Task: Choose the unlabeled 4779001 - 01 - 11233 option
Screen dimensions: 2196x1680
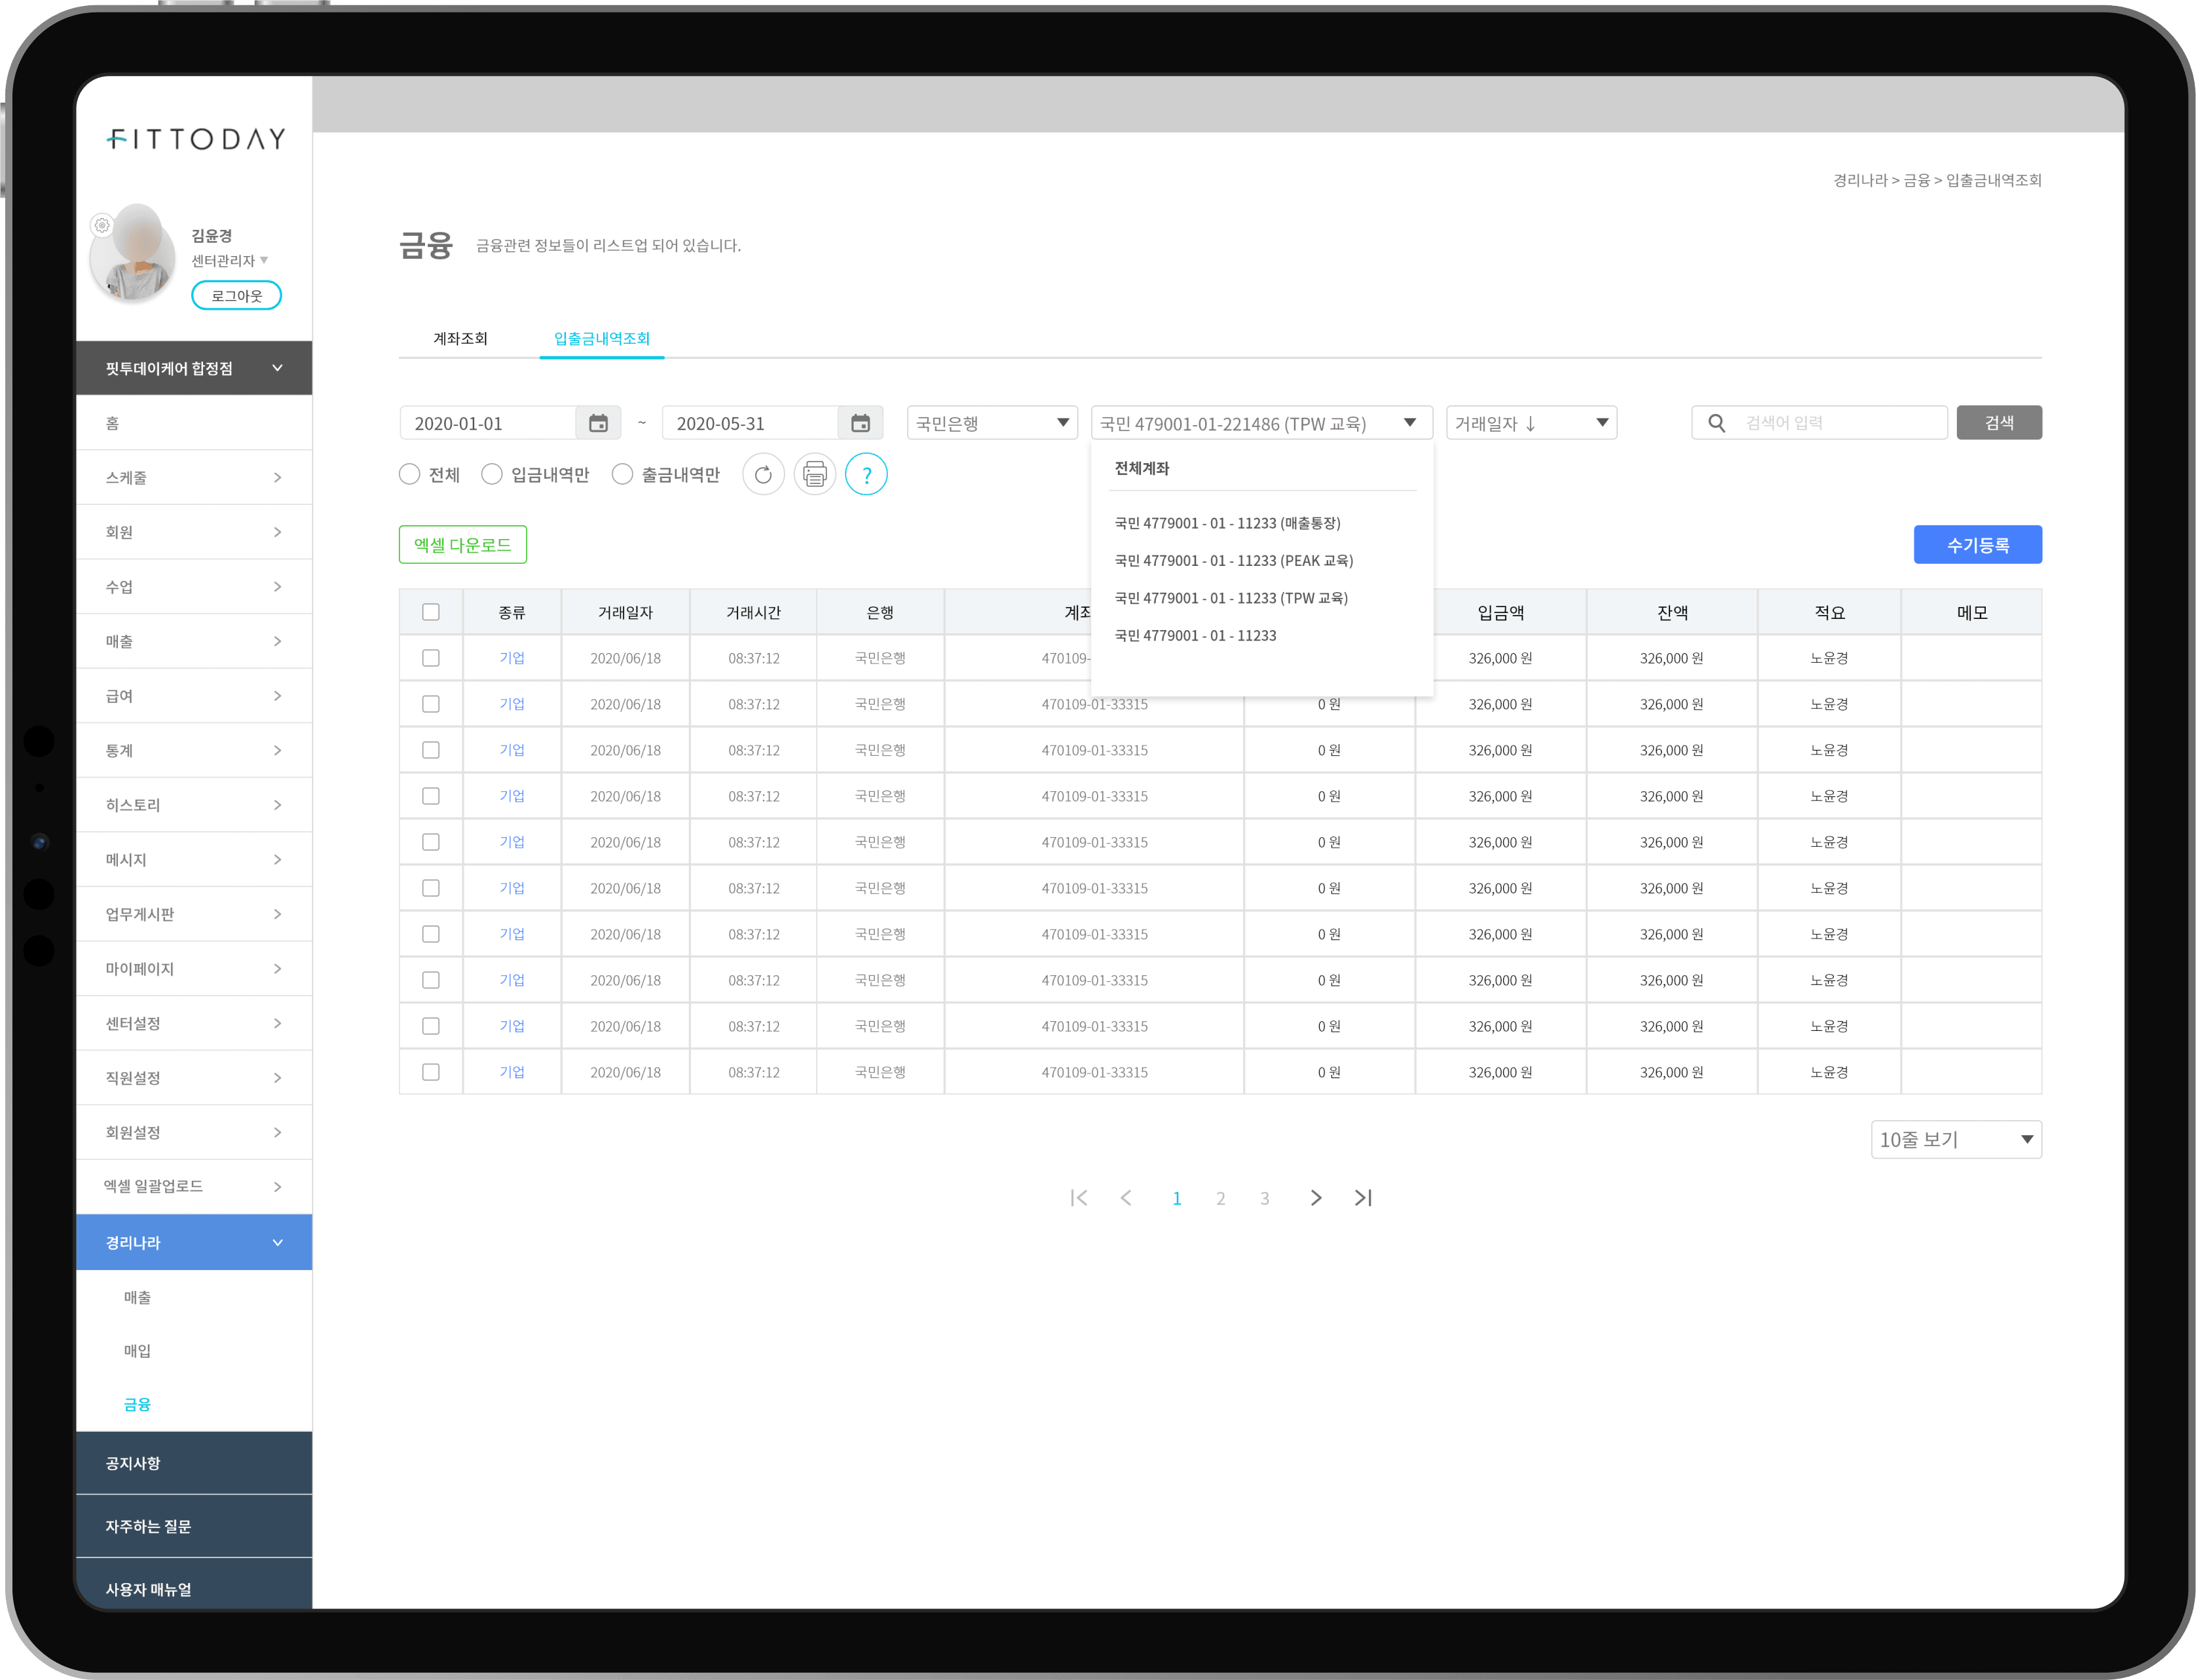Action: tap(1195, 635)
